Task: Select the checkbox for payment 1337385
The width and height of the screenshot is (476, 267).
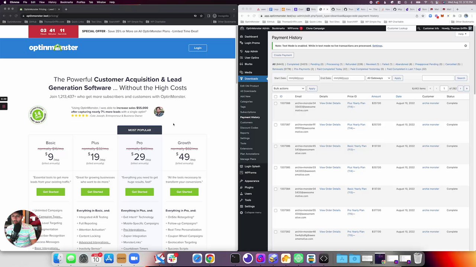Action: coord(276,168)
